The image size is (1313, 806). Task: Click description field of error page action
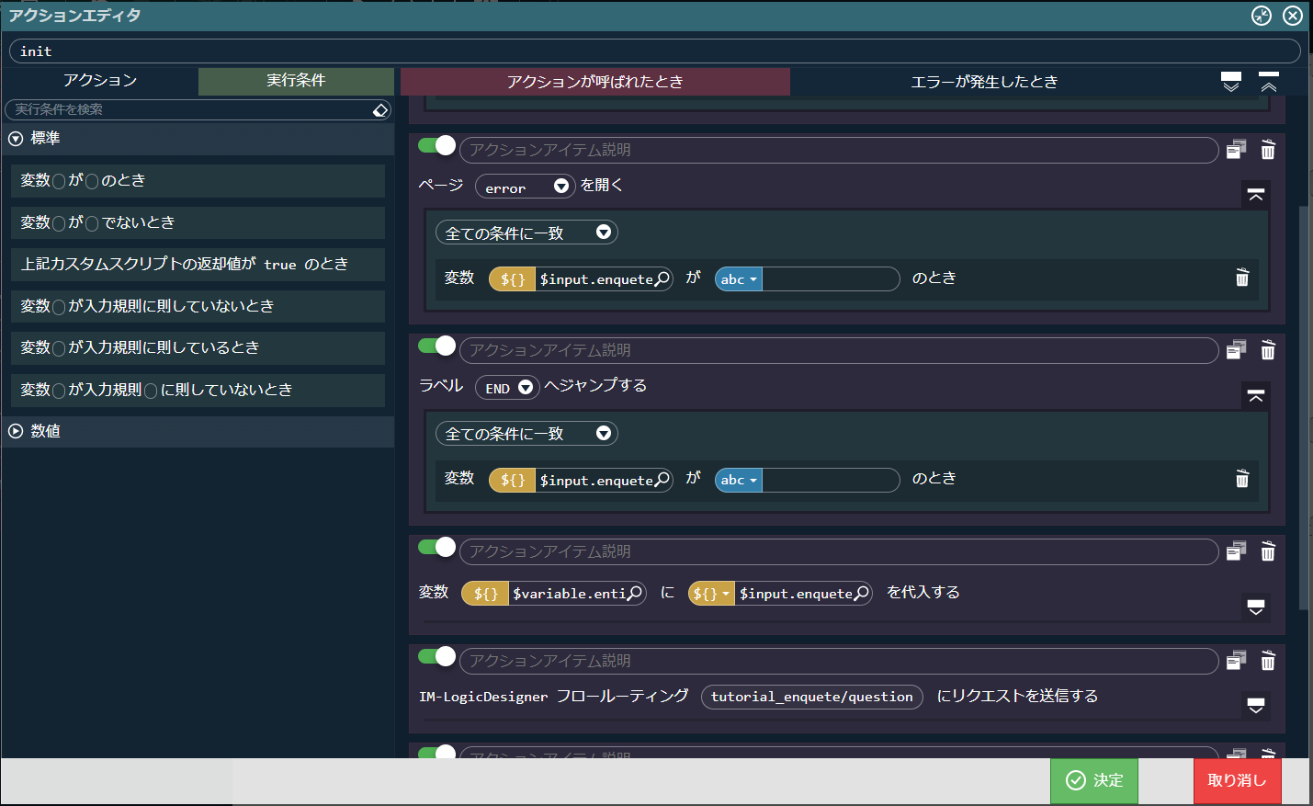coord(839,150)
